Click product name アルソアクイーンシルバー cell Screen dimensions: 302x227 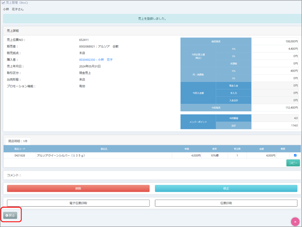pos(61,155)
